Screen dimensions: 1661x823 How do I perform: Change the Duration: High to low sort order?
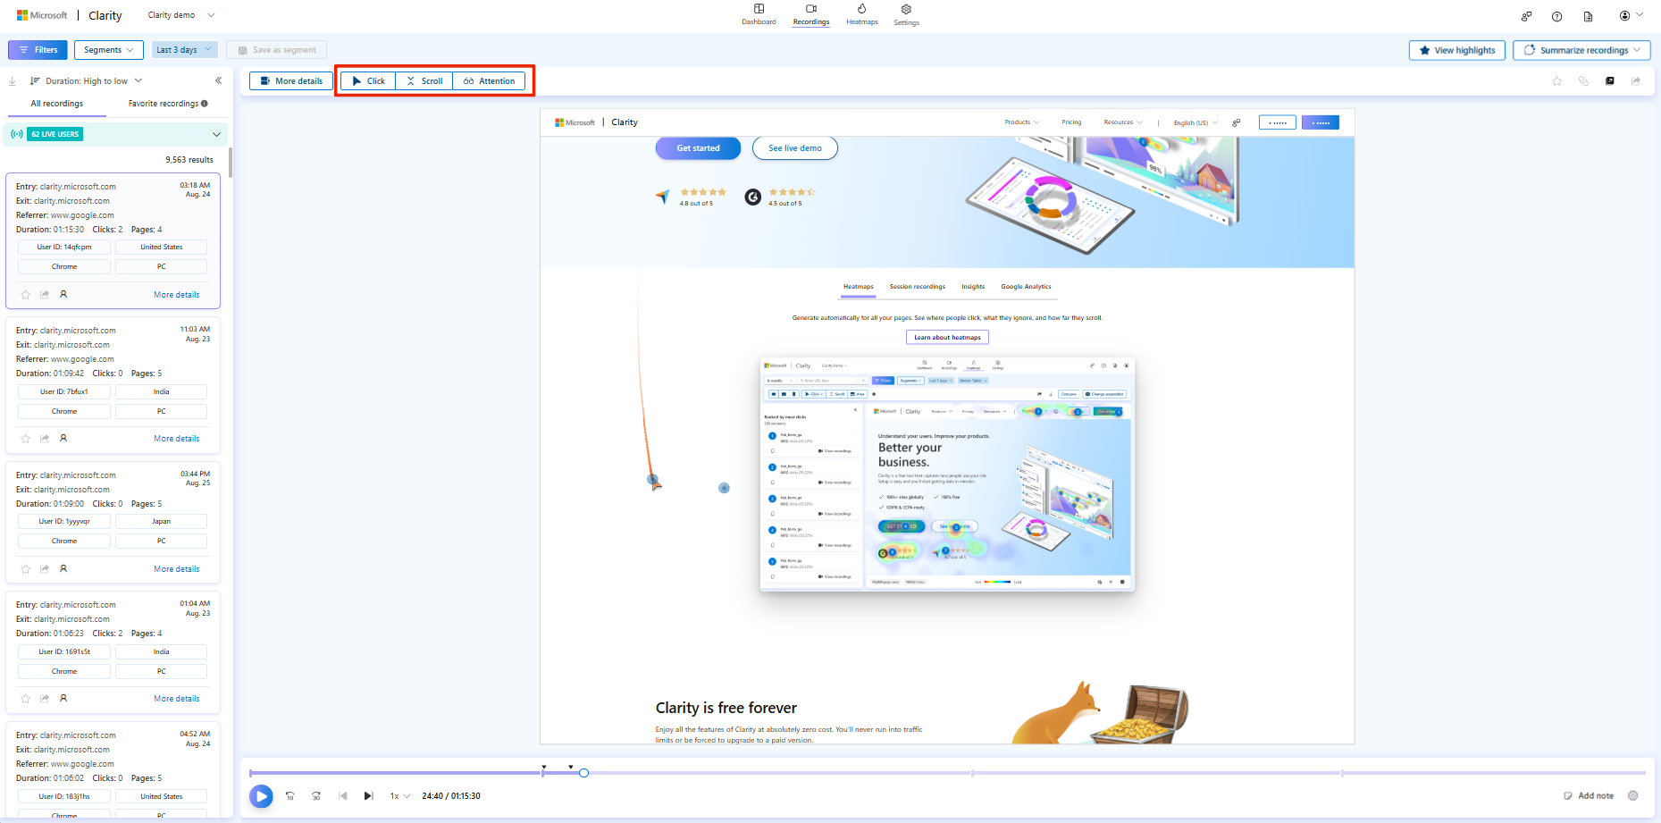(x=87, y=80)
